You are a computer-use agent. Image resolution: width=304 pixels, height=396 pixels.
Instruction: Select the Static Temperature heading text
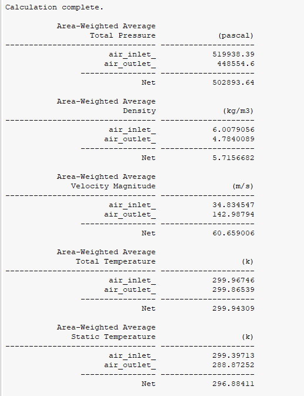point(113,337)
